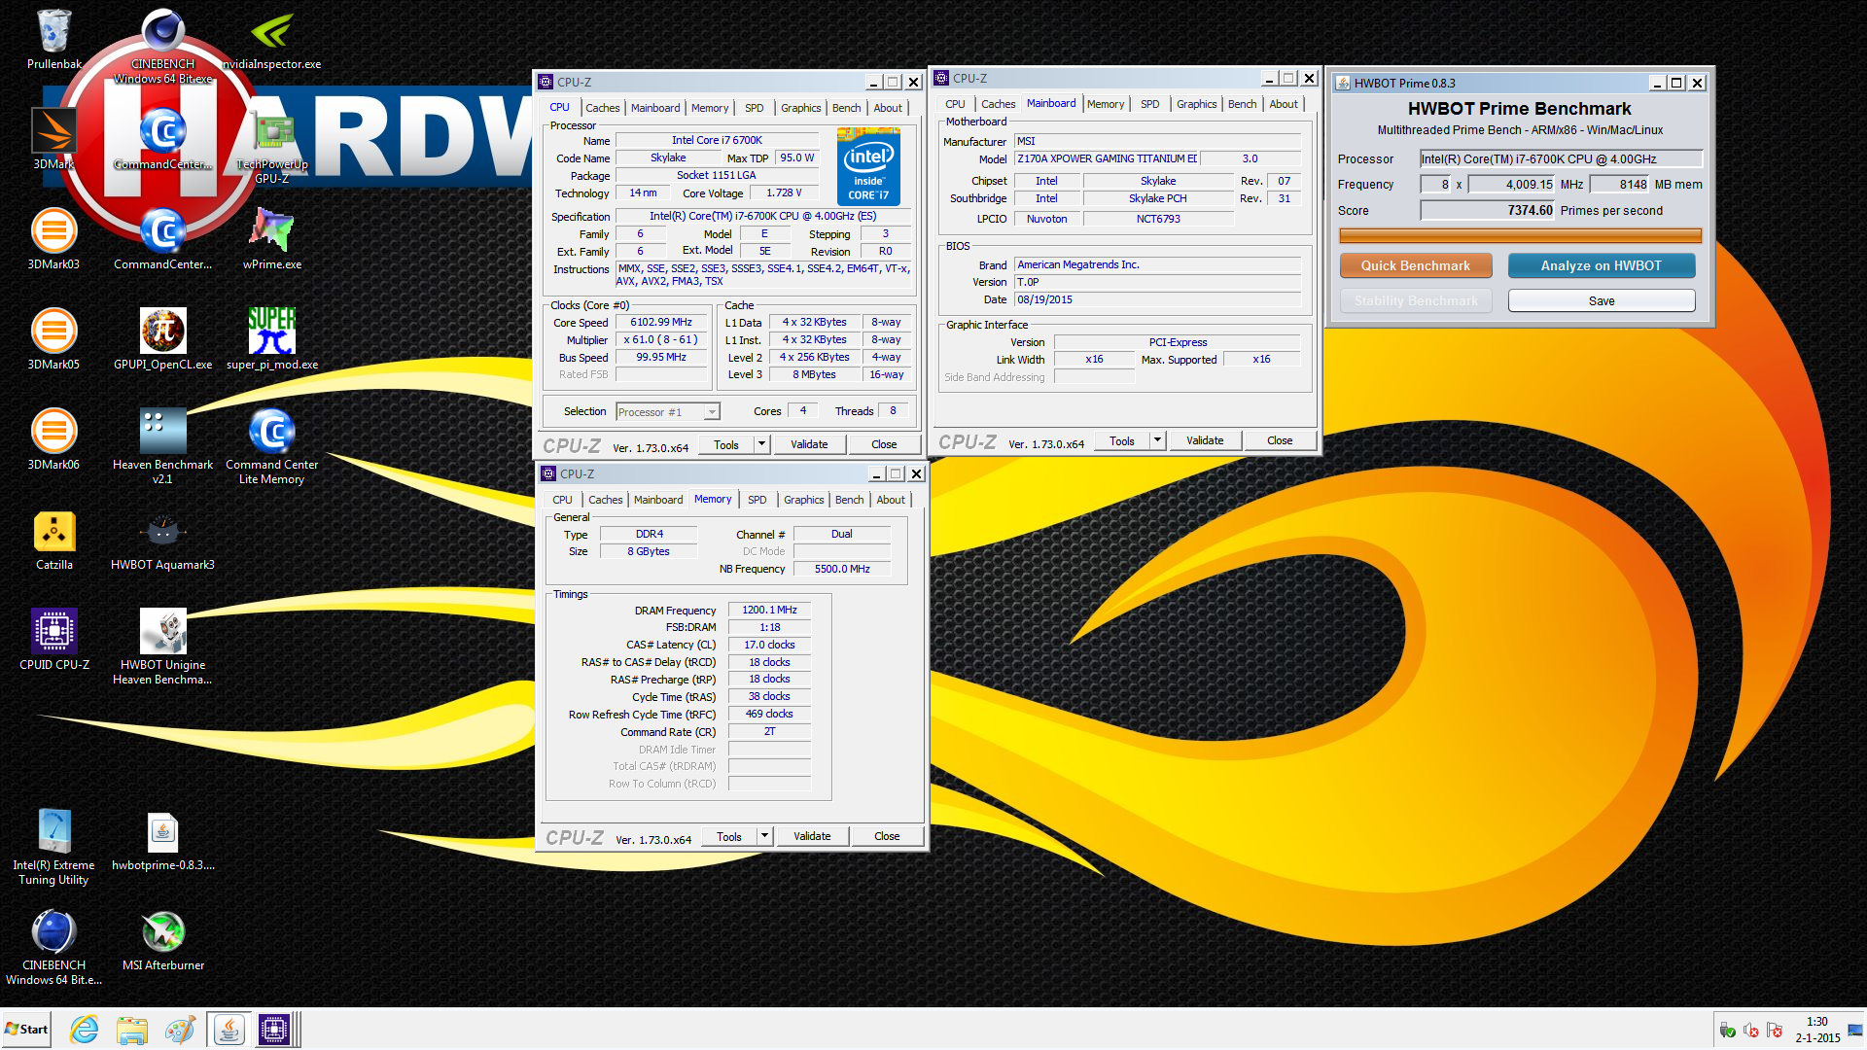Open the 3DMark05 desktop icon
Image resolution: width=1867 pixels, height=1050 pixels.
(x=53, y=338)
